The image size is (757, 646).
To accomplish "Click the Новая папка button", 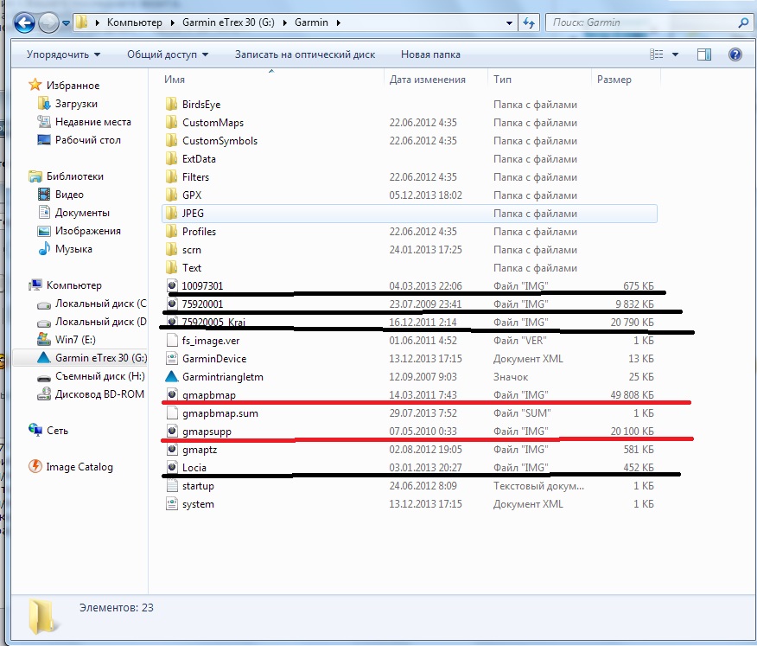I will [x=430, y=54].
